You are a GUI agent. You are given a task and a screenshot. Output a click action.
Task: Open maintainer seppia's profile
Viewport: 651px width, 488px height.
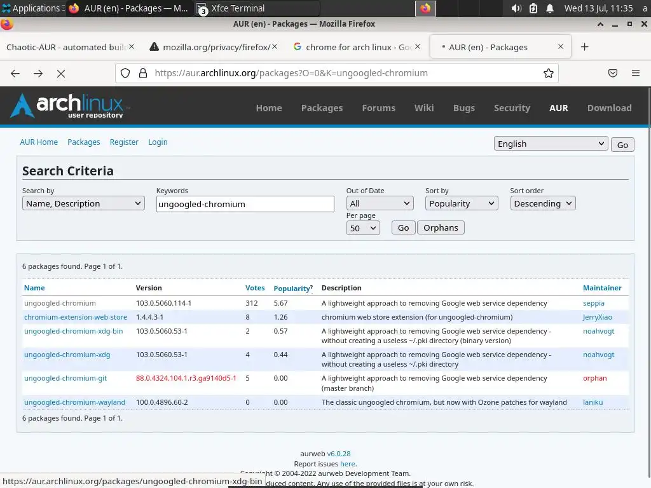594,303
